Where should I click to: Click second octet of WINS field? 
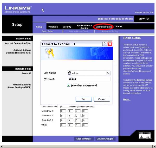click(70, 125)
